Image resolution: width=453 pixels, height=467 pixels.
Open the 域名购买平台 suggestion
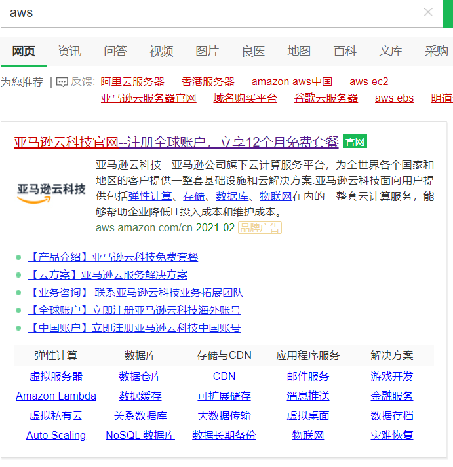point(245,98)
